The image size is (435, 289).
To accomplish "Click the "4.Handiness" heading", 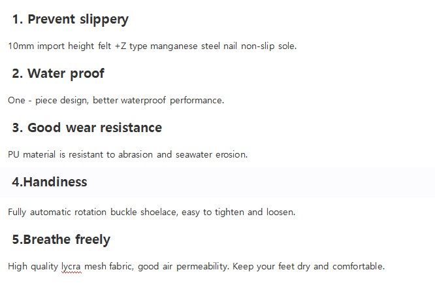I will pos(49,182).
